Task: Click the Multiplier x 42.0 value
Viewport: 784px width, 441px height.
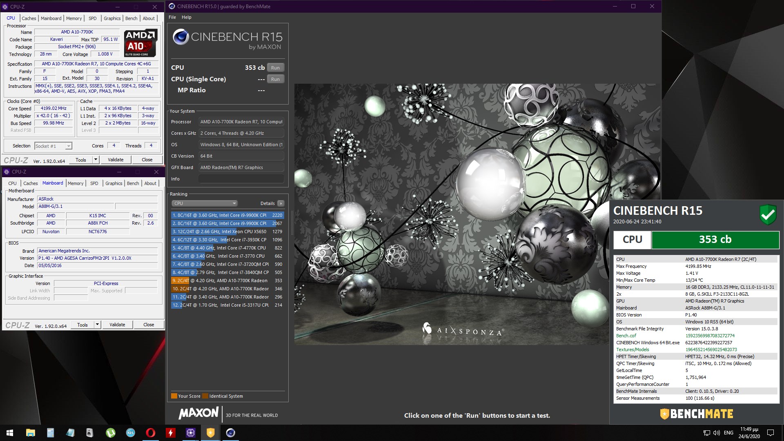Action: 53,116
